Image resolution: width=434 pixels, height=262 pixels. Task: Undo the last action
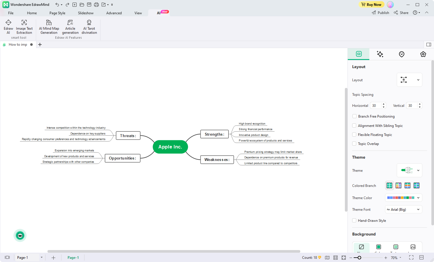[57, 5]
